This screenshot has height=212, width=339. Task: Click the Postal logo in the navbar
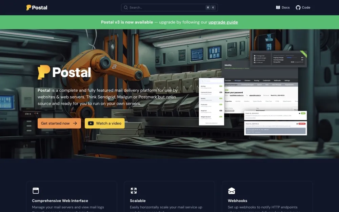pyautogui.click(x=36, y=7)
